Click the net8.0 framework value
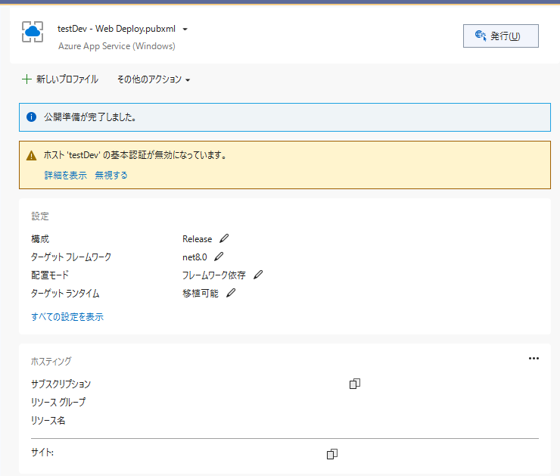The image size is (560, 476). point(194,257)
